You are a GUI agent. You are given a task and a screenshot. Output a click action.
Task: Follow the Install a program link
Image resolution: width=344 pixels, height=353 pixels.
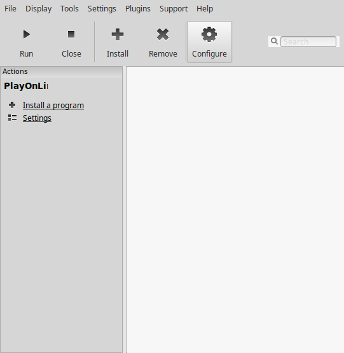pos(53,106)
